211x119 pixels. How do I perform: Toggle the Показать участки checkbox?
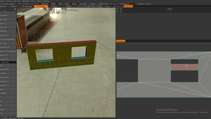(x=137, y=4)
